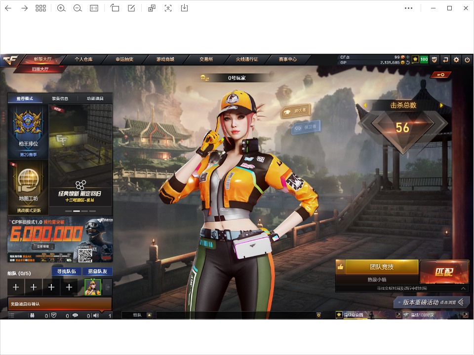Open 交易所 menu

(x=206, y=59)
